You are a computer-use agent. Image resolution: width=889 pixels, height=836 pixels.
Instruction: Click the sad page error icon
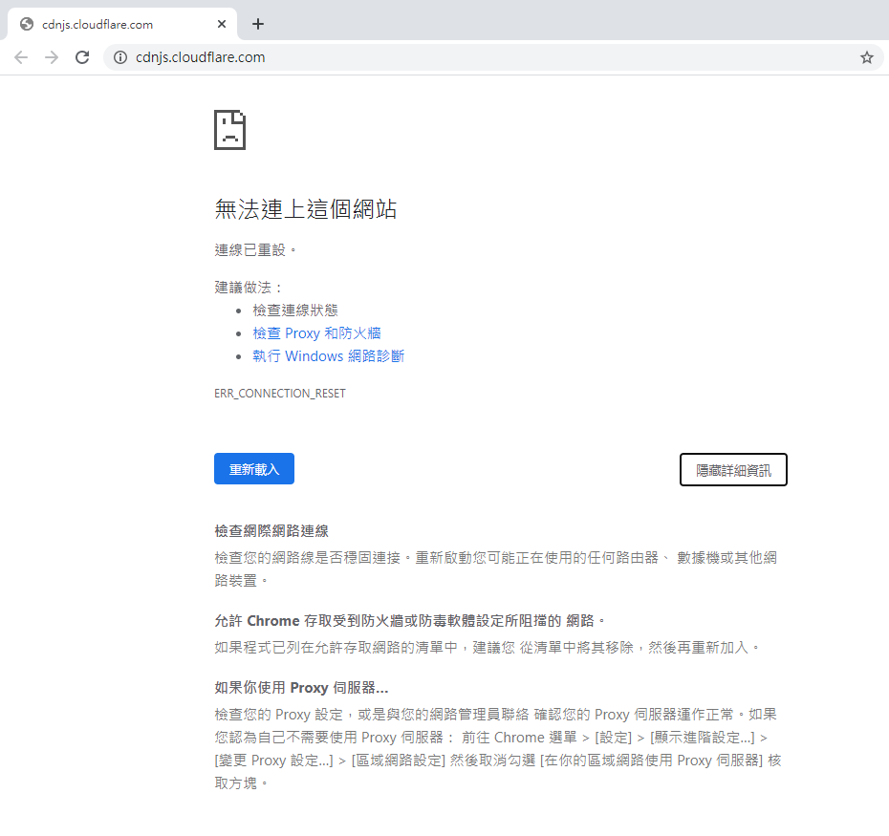tap(229, 130)
